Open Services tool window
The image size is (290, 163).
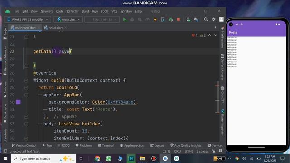click(215, 145)
